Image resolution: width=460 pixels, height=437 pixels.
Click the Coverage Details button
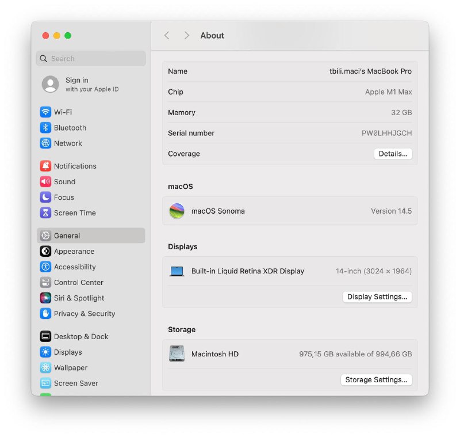pos(393,154)
